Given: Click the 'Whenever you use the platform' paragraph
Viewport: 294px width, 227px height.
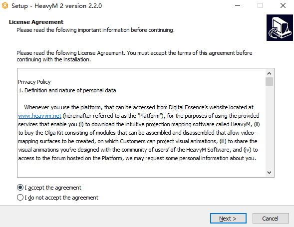Looking at the screenshot, I should click(139, 133).
